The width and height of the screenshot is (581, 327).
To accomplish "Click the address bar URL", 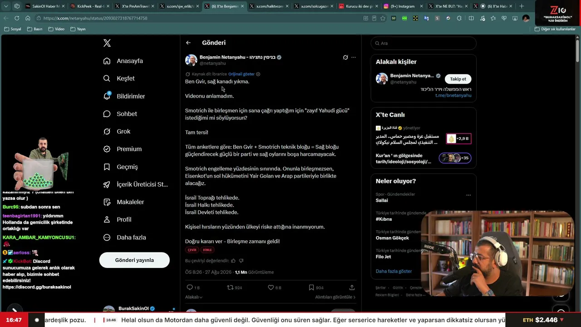I will point(95,18).
